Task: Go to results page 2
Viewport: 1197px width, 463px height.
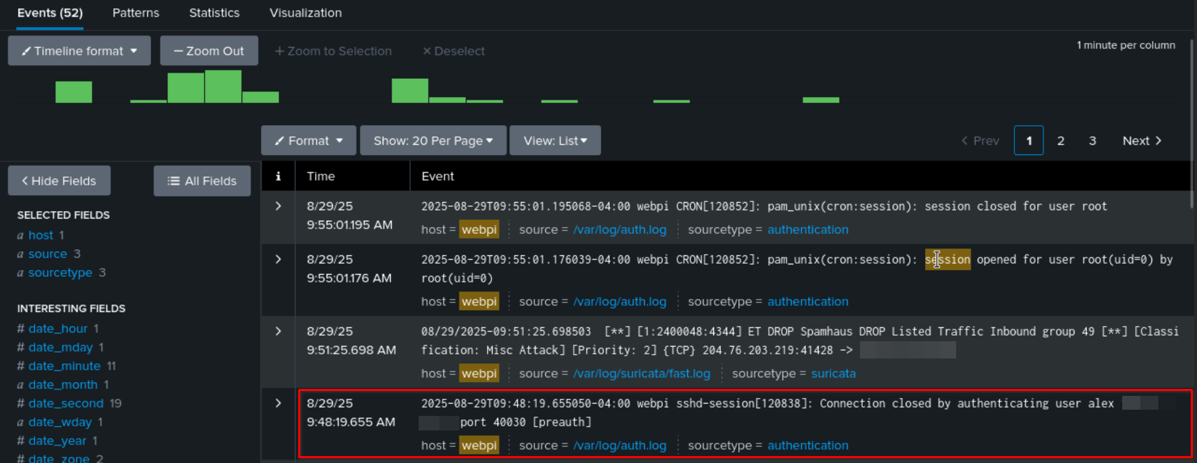Action: (1061, 140)
